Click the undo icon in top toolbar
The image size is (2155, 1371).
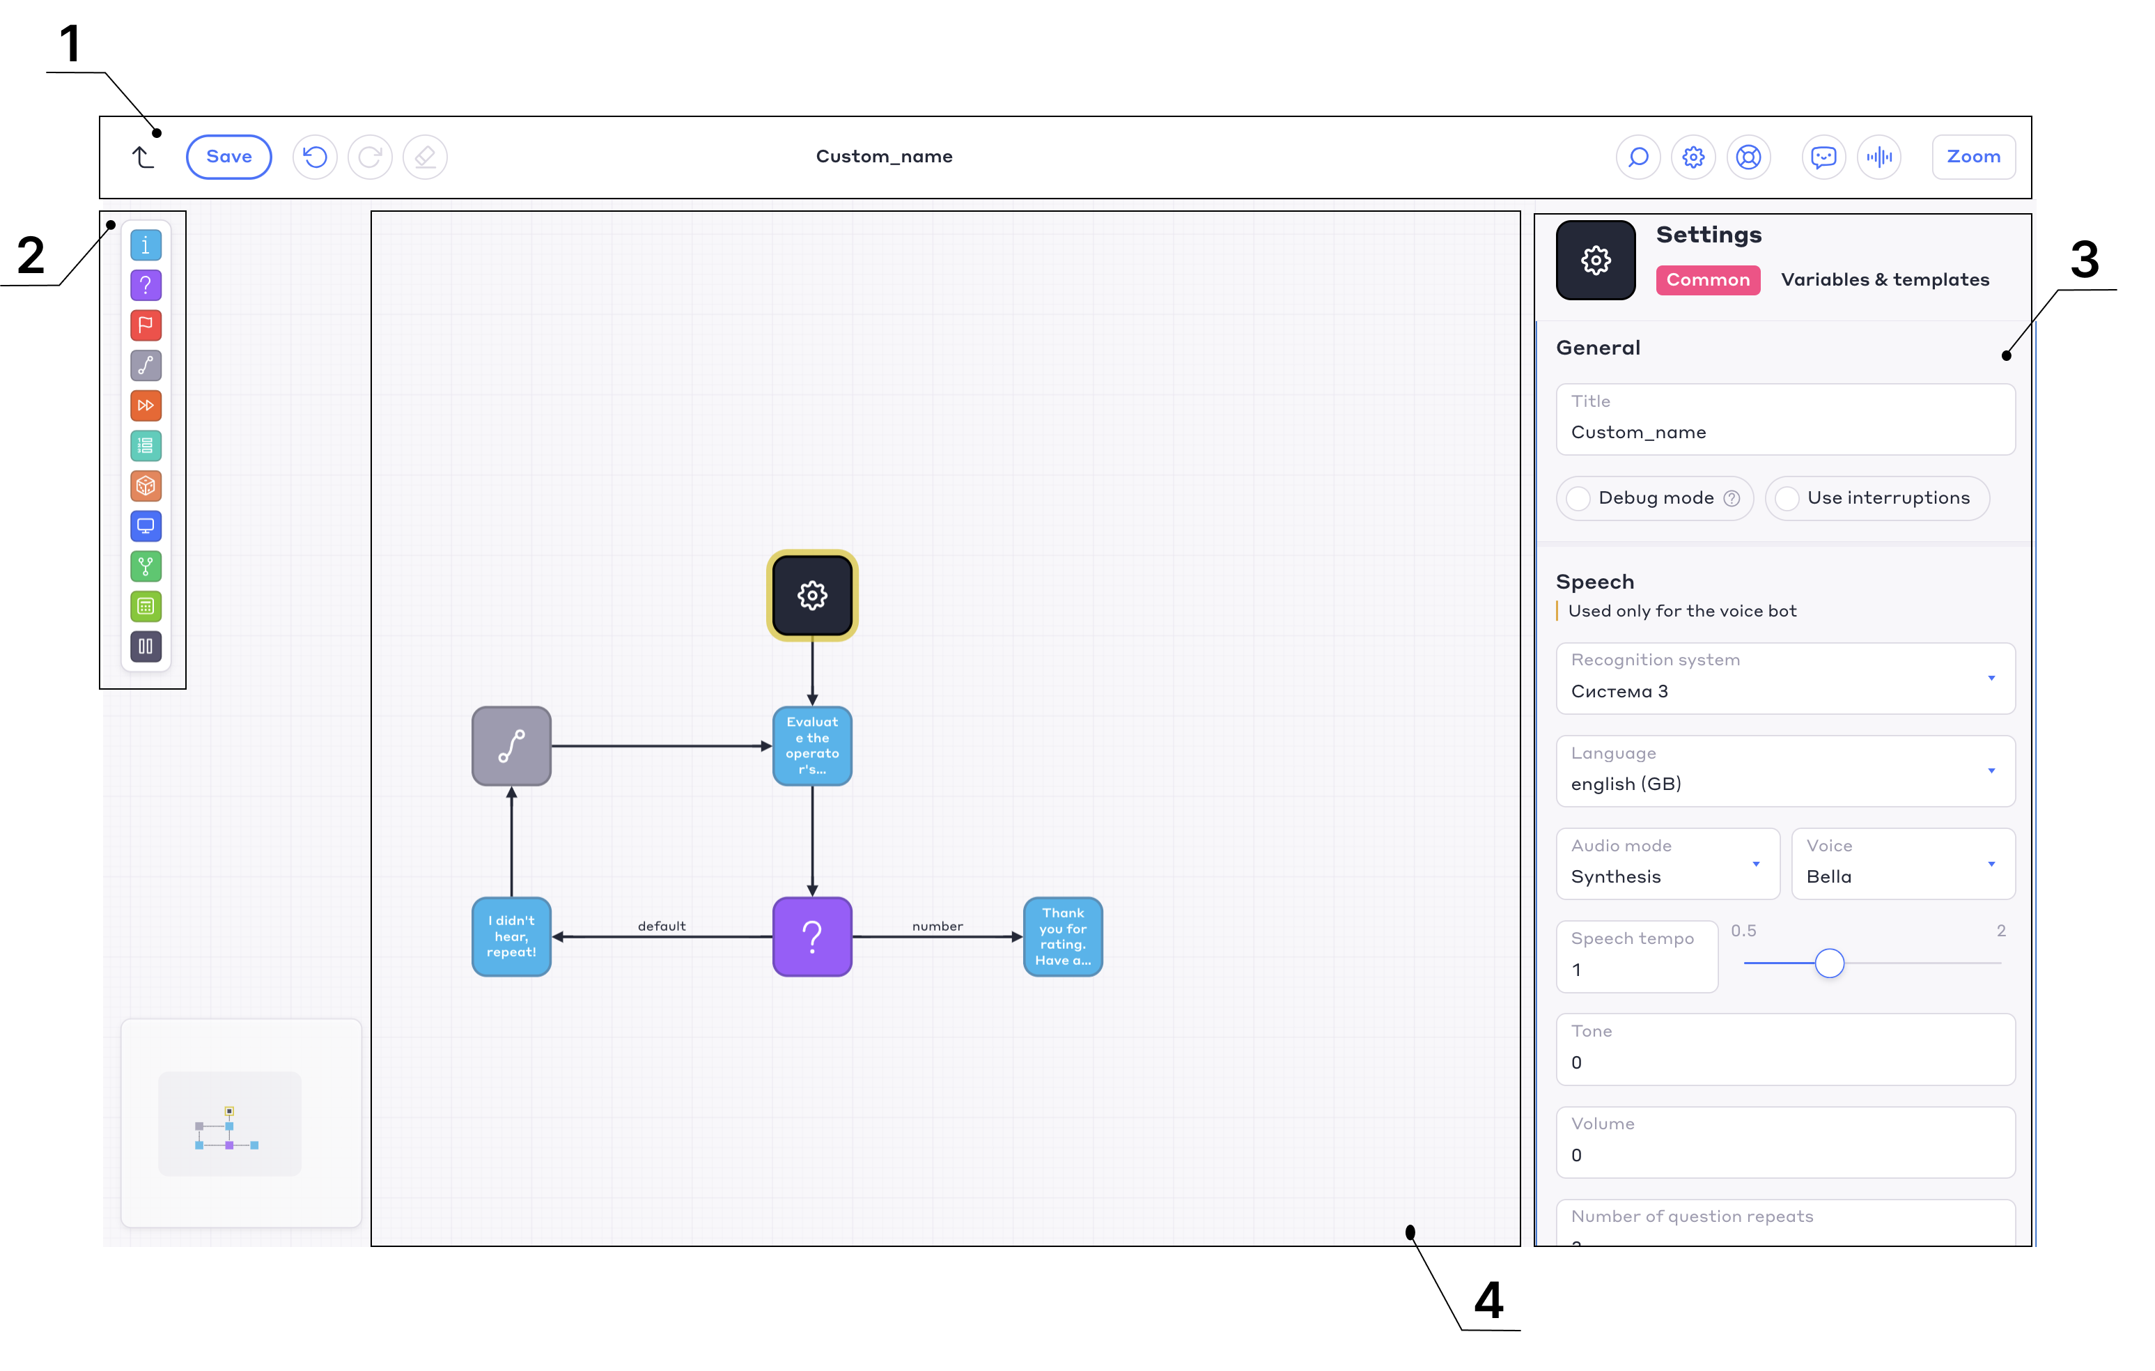(315, 157)
